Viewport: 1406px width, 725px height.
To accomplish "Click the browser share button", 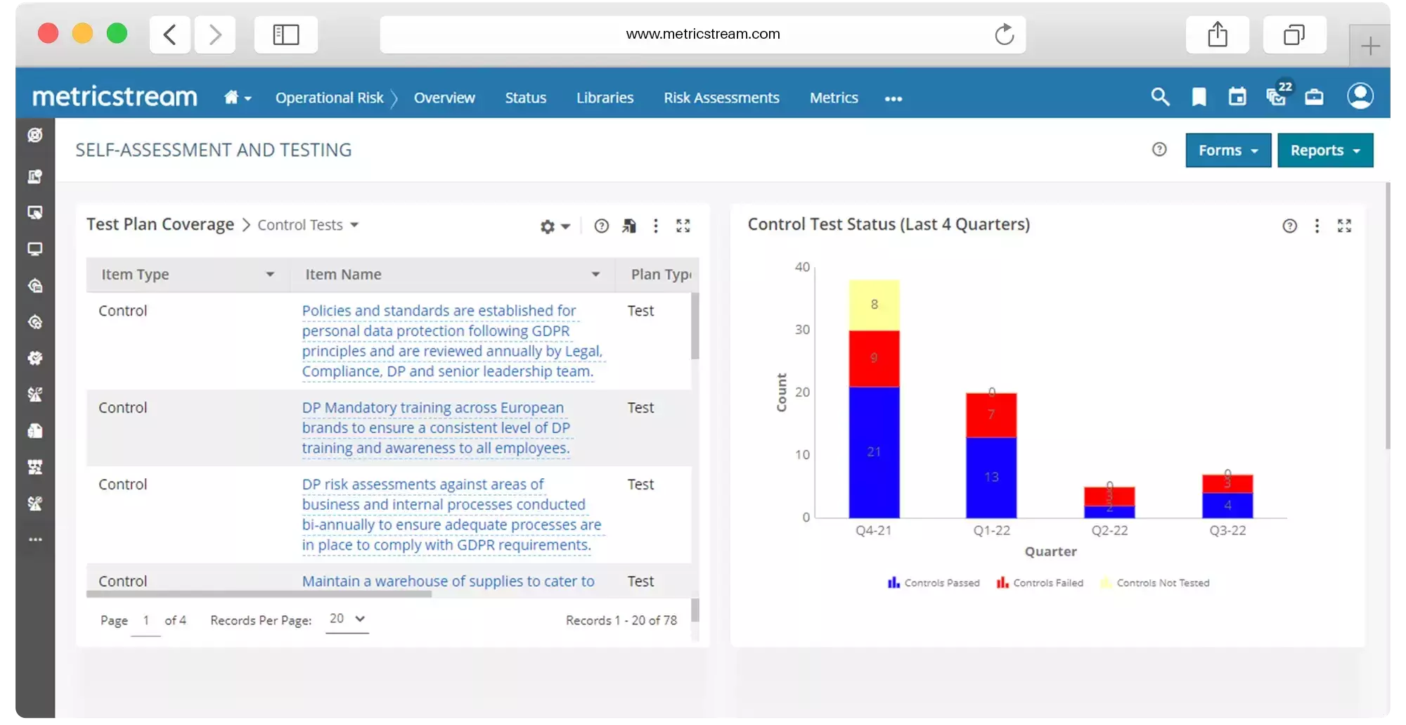I will [x=1218, y=34].
